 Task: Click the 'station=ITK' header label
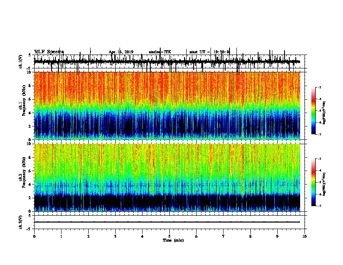(x=160, y=52)
